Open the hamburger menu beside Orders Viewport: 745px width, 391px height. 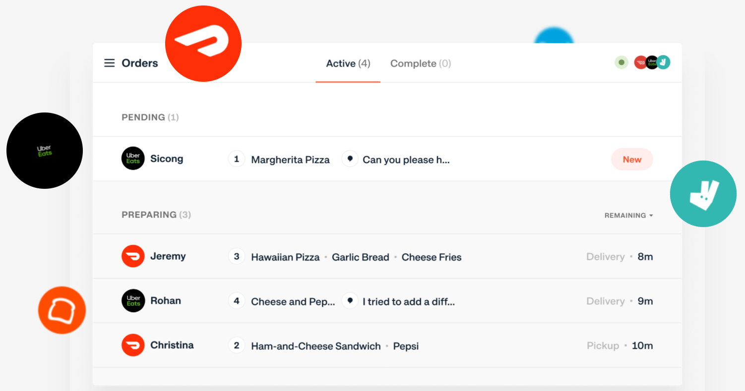(109, 63)
